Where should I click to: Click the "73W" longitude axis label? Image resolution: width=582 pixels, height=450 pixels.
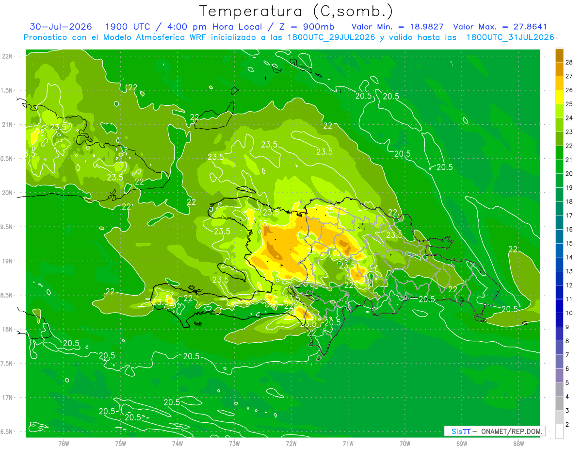(234, 443)
